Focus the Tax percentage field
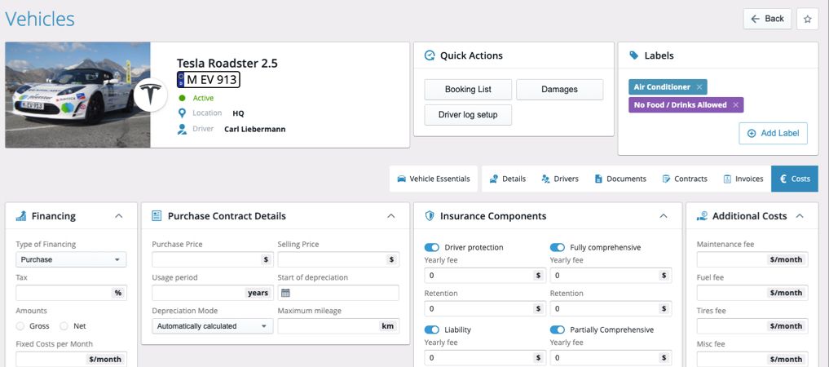The image size is (829, 367). (72, 293)
